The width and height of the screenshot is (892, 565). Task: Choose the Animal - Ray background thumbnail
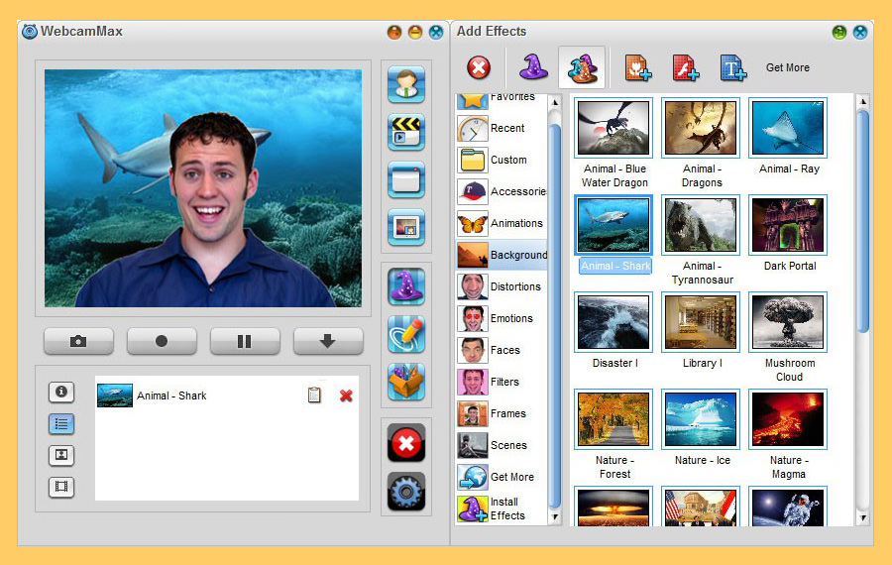pos(788,129)
